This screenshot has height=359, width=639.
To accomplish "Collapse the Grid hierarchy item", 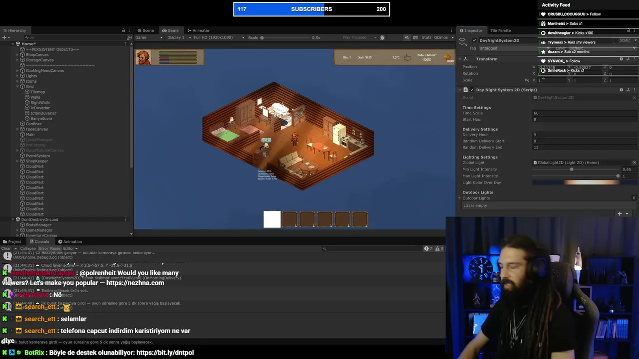I will point(17,87).
